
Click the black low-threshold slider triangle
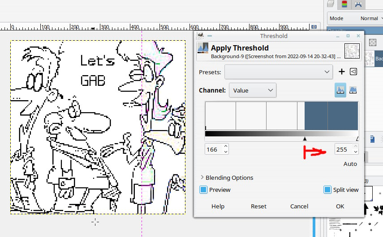pyautogui.click(x=305, y=139)
